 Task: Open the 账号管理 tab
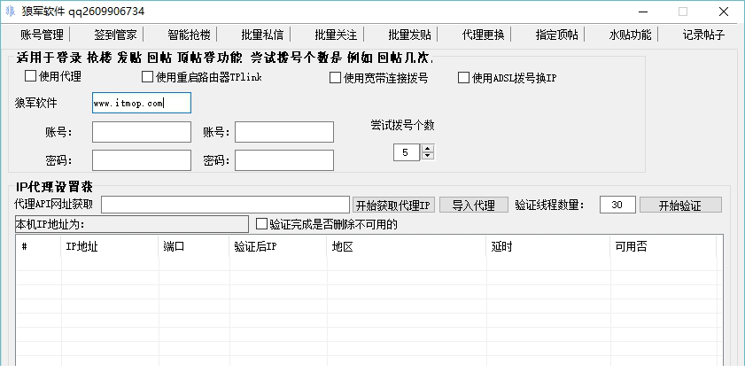pyautogui.click(x=42, y=35)
